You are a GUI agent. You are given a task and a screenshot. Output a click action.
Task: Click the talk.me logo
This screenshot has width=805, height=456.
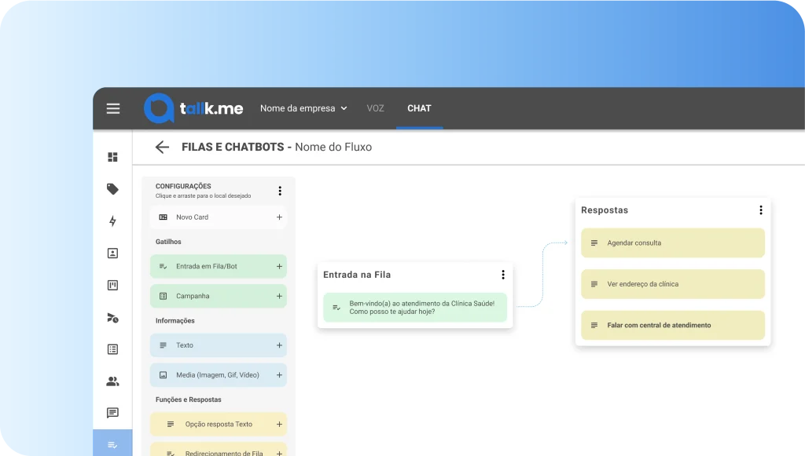[193, 108]
